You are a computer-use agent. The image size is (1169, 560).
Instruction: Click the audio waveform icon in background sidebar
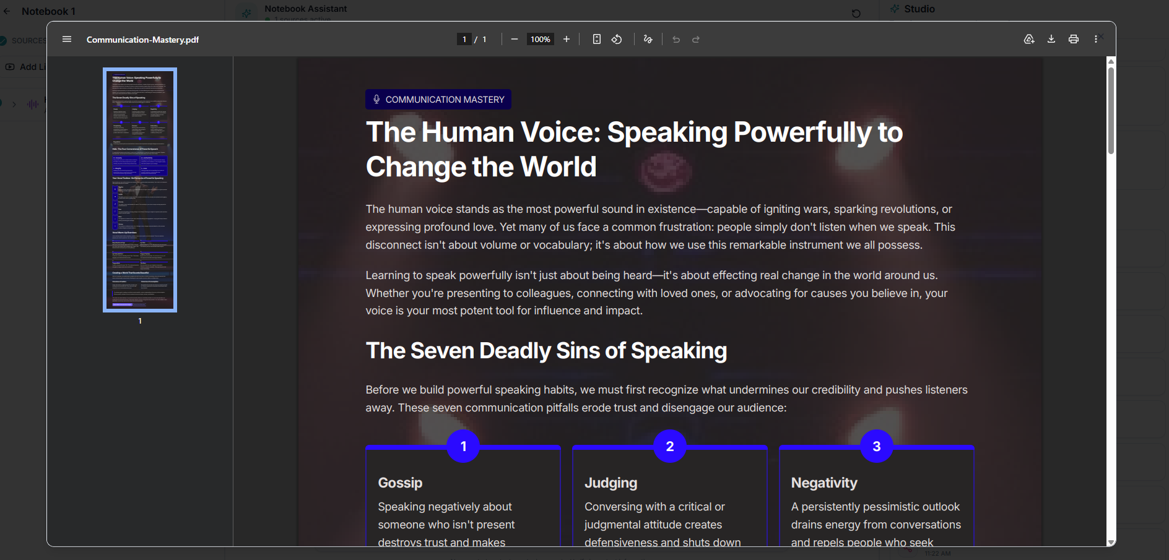point(33,104)
